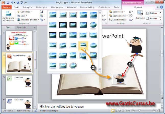Click the Selectievenster button
The height and width of the screenshot is (114, 165).
pyautogui.click(x=118, y=20)
